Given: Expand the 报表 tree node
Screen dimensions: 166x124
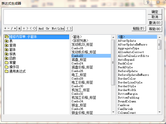Looking at the screenshot, I should (x=6, y=54).
